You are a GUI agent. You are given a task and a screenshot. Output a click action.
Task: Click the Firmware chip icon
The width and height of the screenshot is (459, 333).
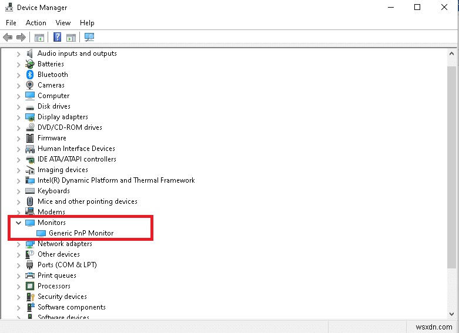tap(30, 138)
